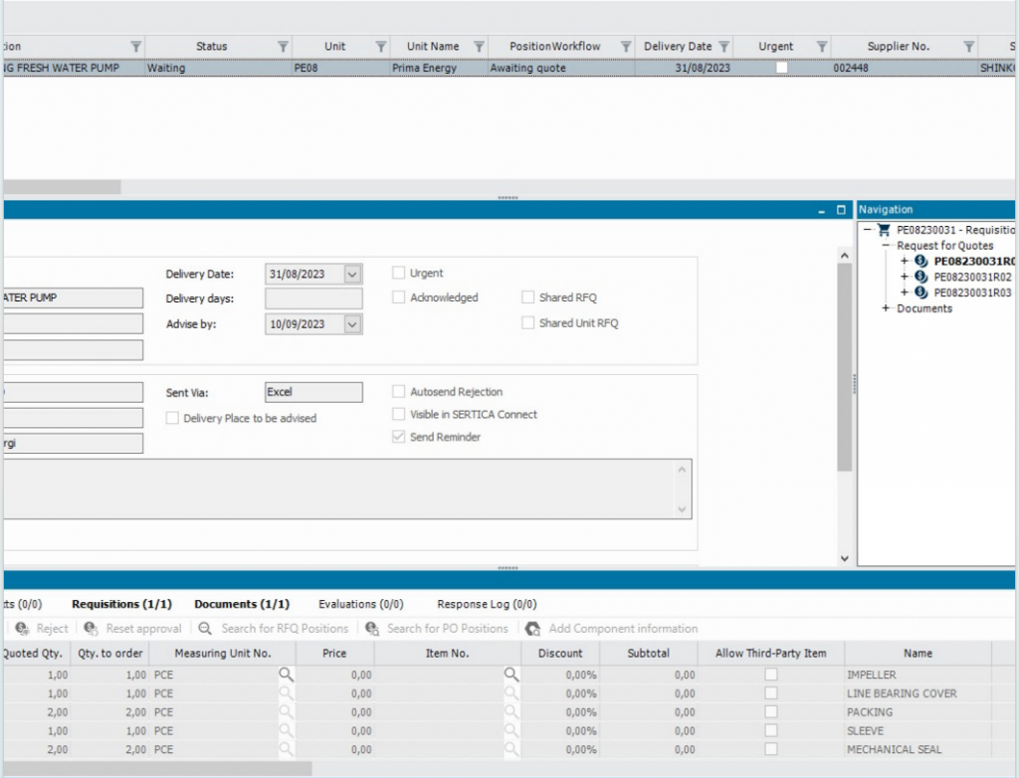This screenshot has height=778, width=1019.
Task: Click the Reset approval icon
Action: pyautogui.click(x=91, y=629)
